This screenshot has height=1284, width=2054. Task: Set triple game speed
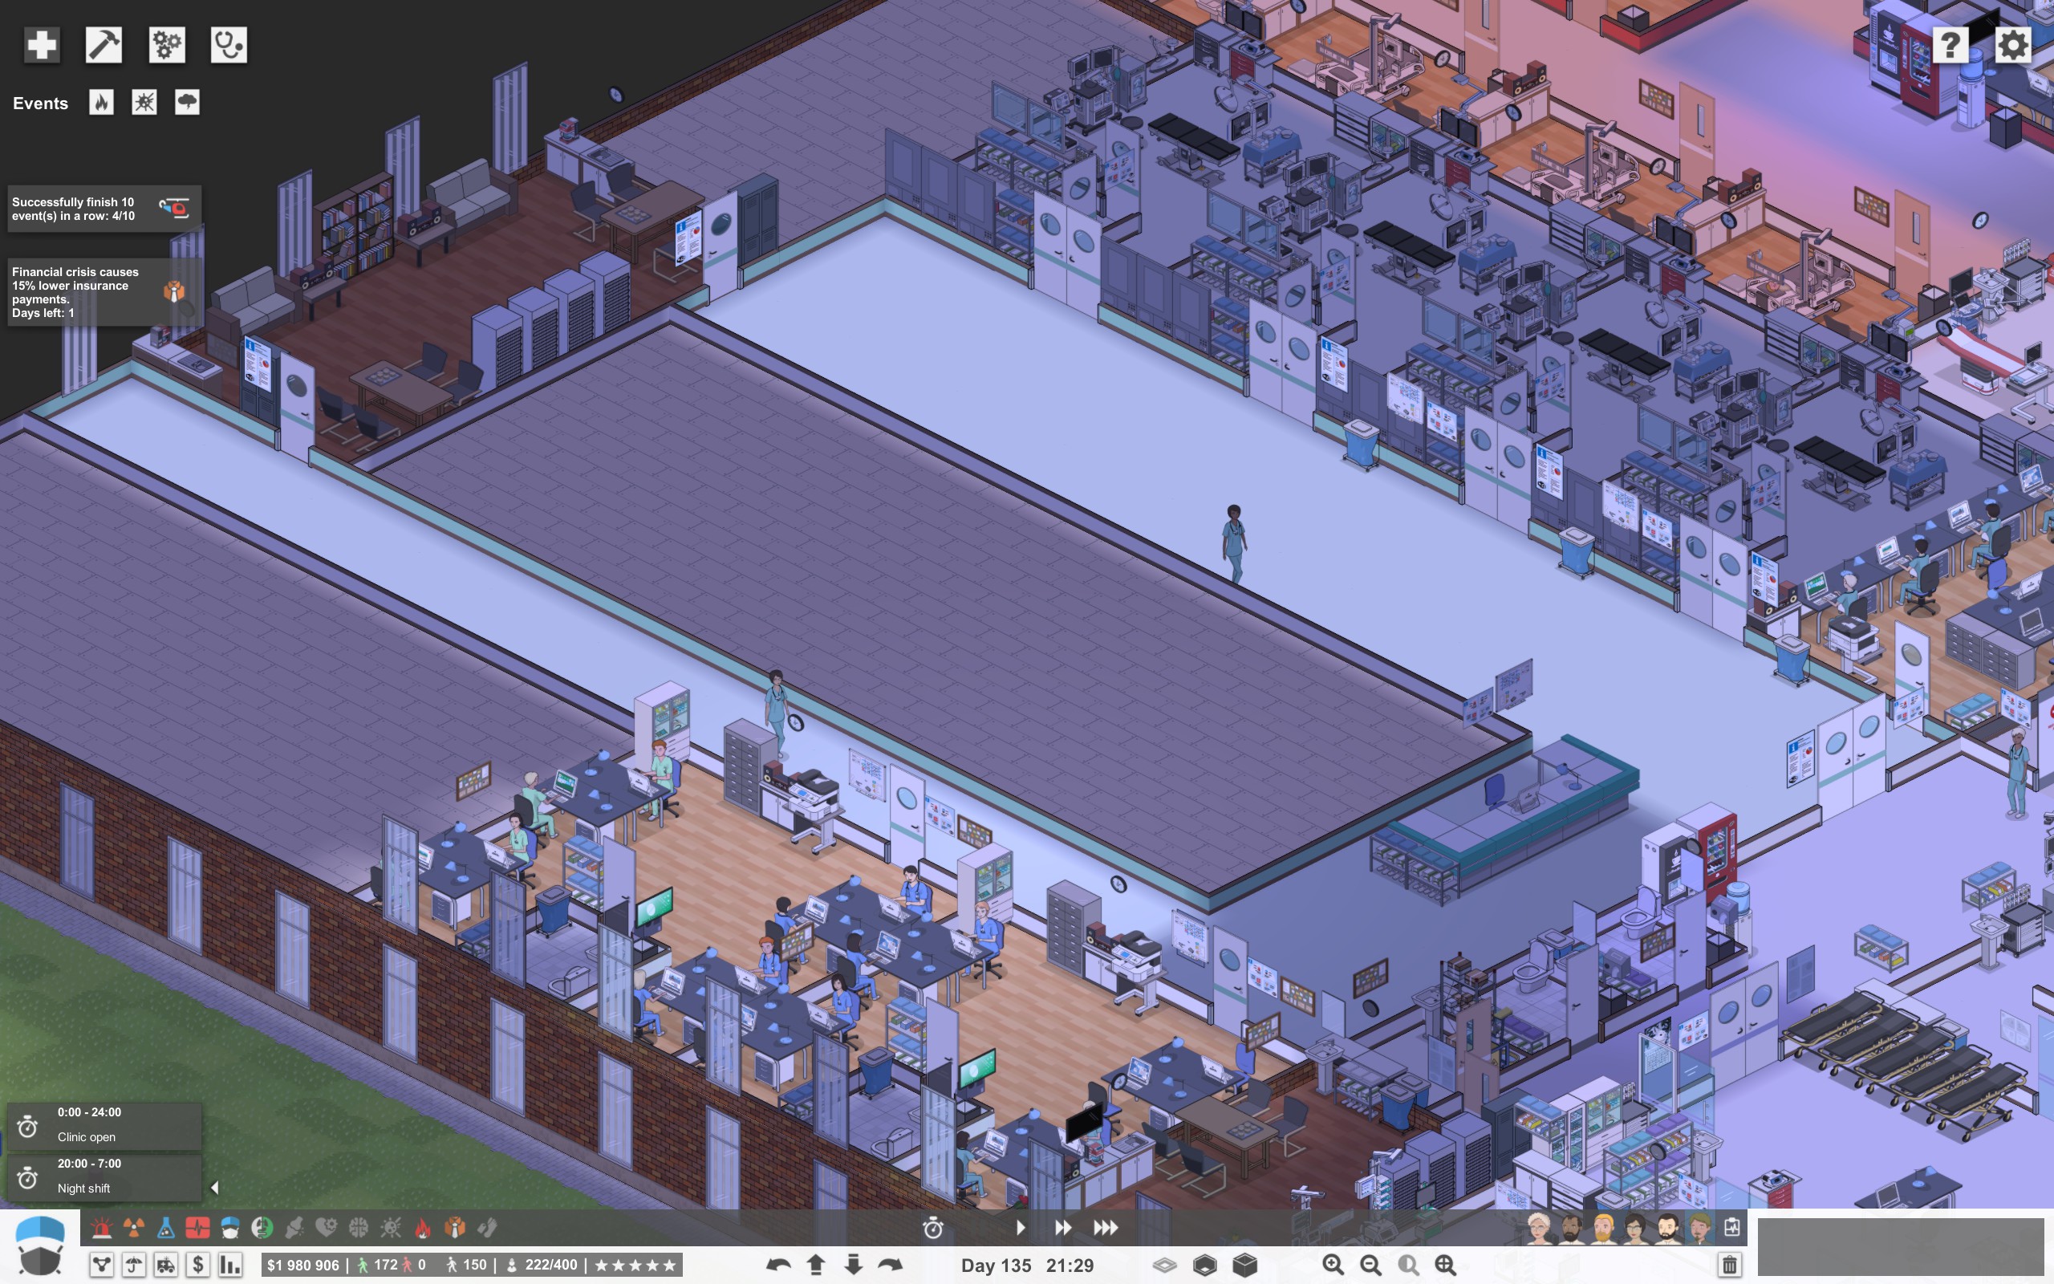click(x=1106, y=1228)
